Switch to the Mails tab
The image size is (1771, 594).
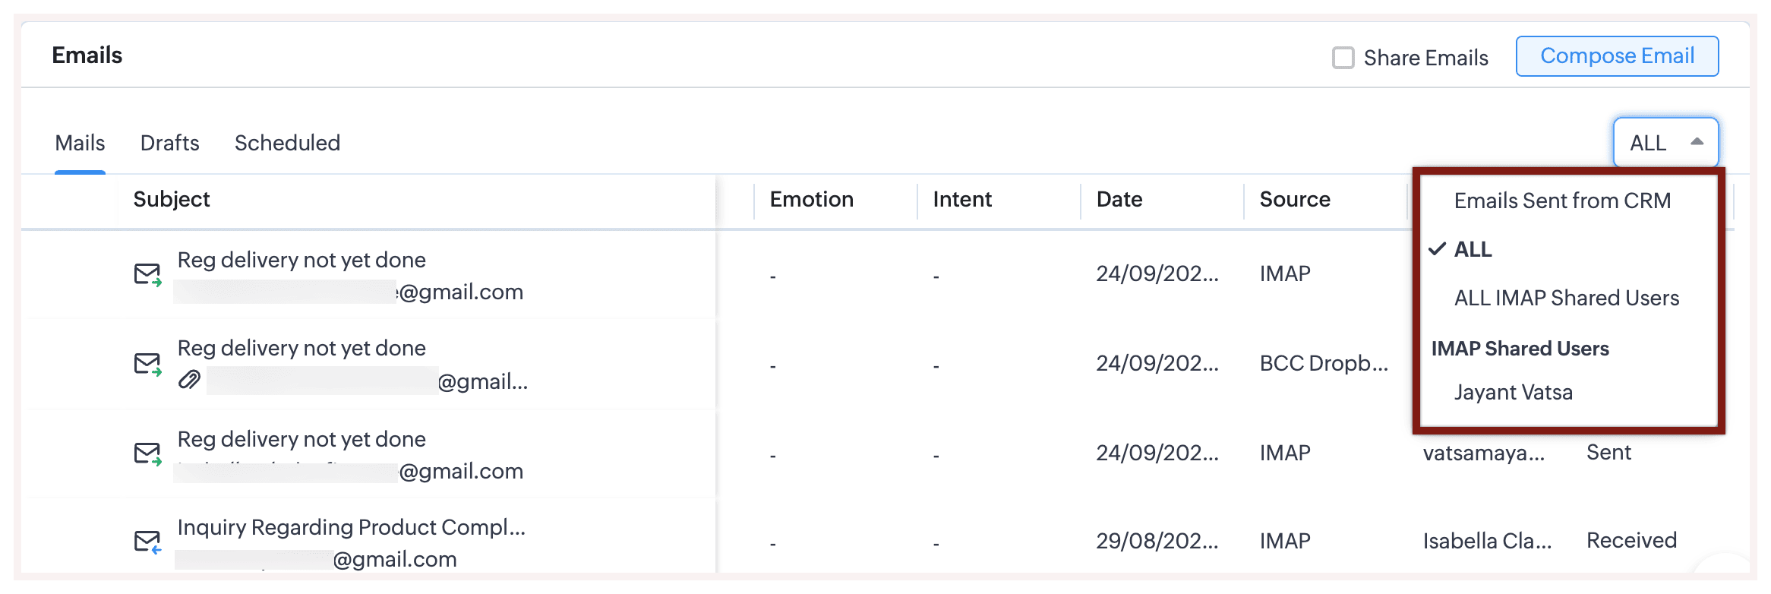click(x=80, y=143)
